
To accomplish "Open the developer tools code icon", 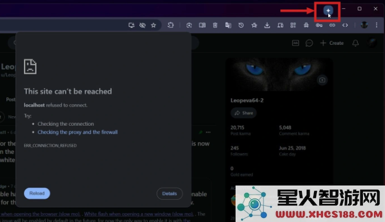I will (345, 25).
